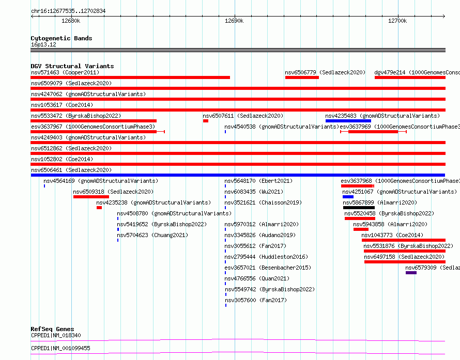Open nsv5549742 (ByrskaBishop2022) label
This screenshot has width=460, height=360.
click(x=270, y=289)
